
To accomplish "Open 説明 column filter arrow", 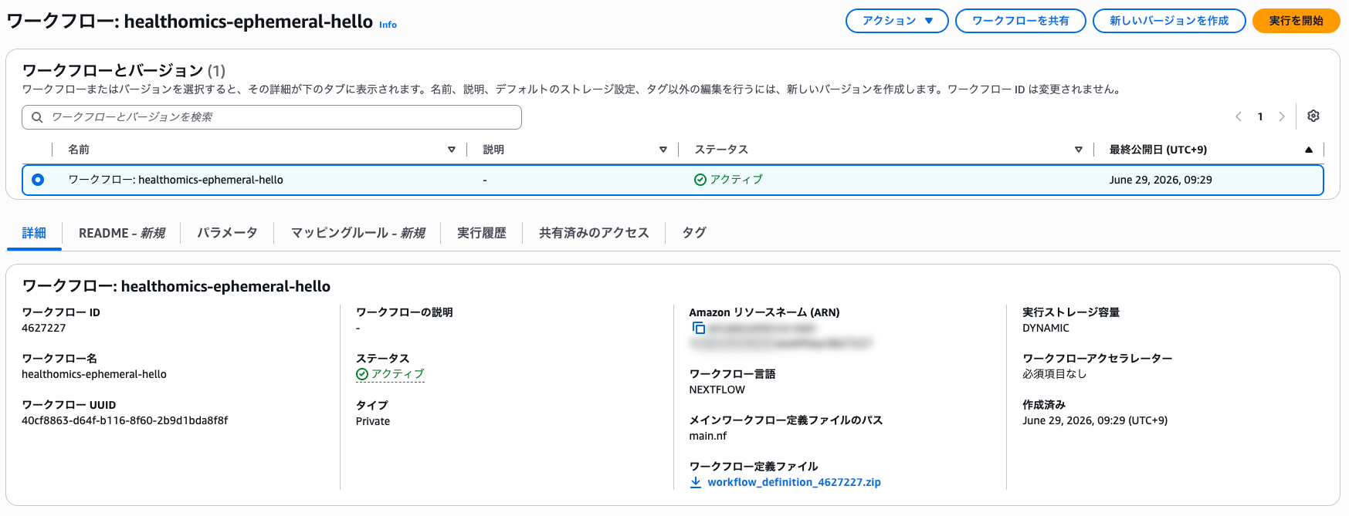I will [663, 150].
